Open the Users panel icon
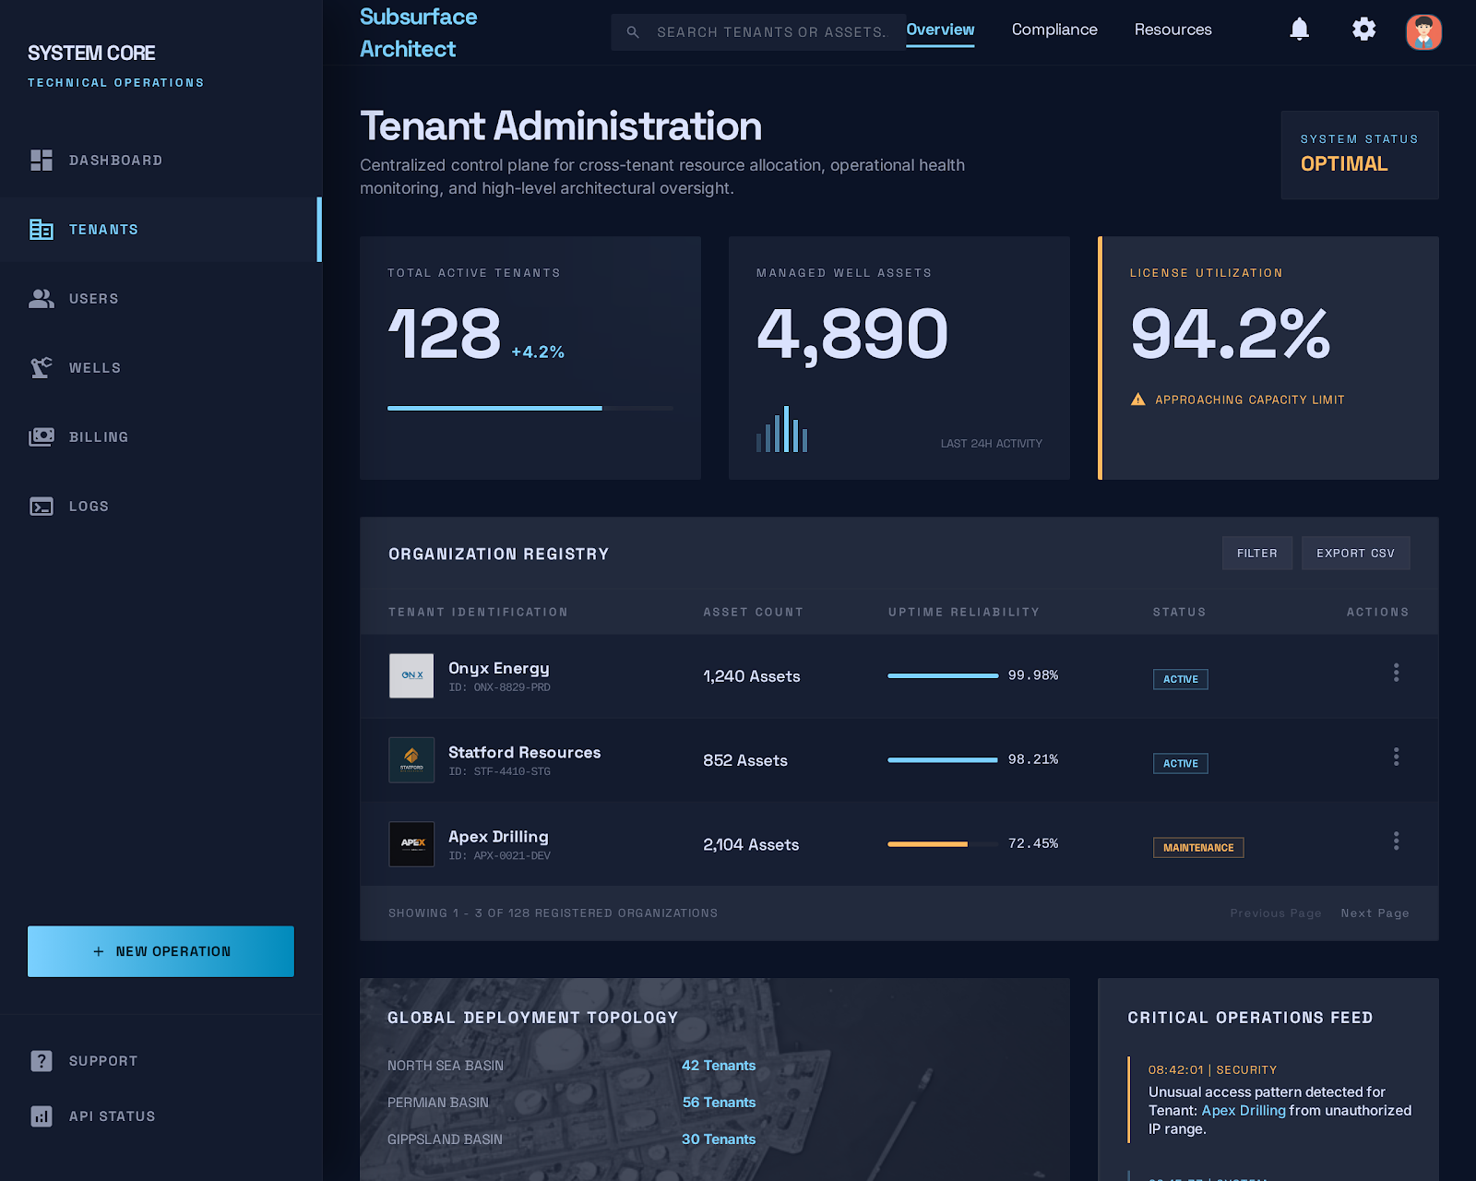The width and height of the screenshot is (1476, 1181). point(42,298)
